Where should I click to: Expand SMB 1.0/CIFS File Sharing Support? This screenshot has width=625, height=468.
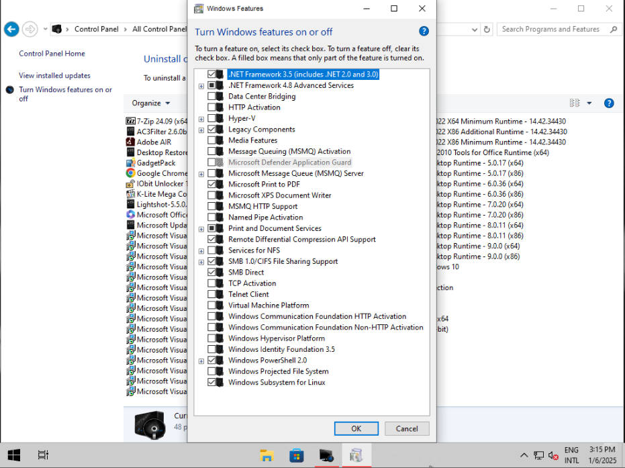pyautogui.click(x=201, y=263)
